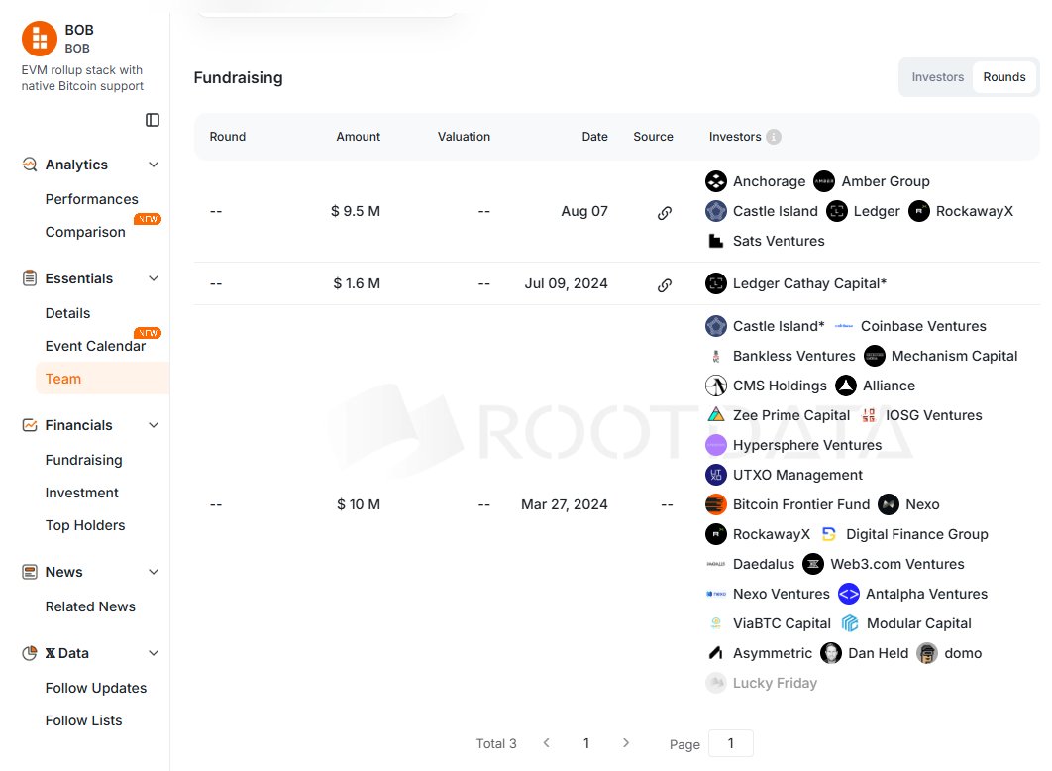This screenshot has width=1052, height=771.
Task: Select page number 1 in pagination
Action: point(586,743)
